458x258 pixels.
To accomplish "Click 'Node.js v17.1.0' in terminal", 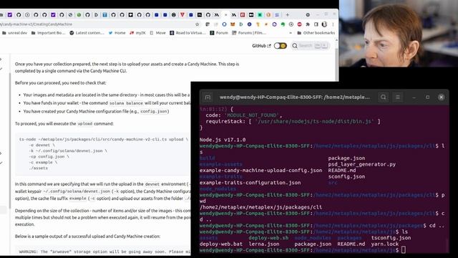I will click(x=223, y=140).
